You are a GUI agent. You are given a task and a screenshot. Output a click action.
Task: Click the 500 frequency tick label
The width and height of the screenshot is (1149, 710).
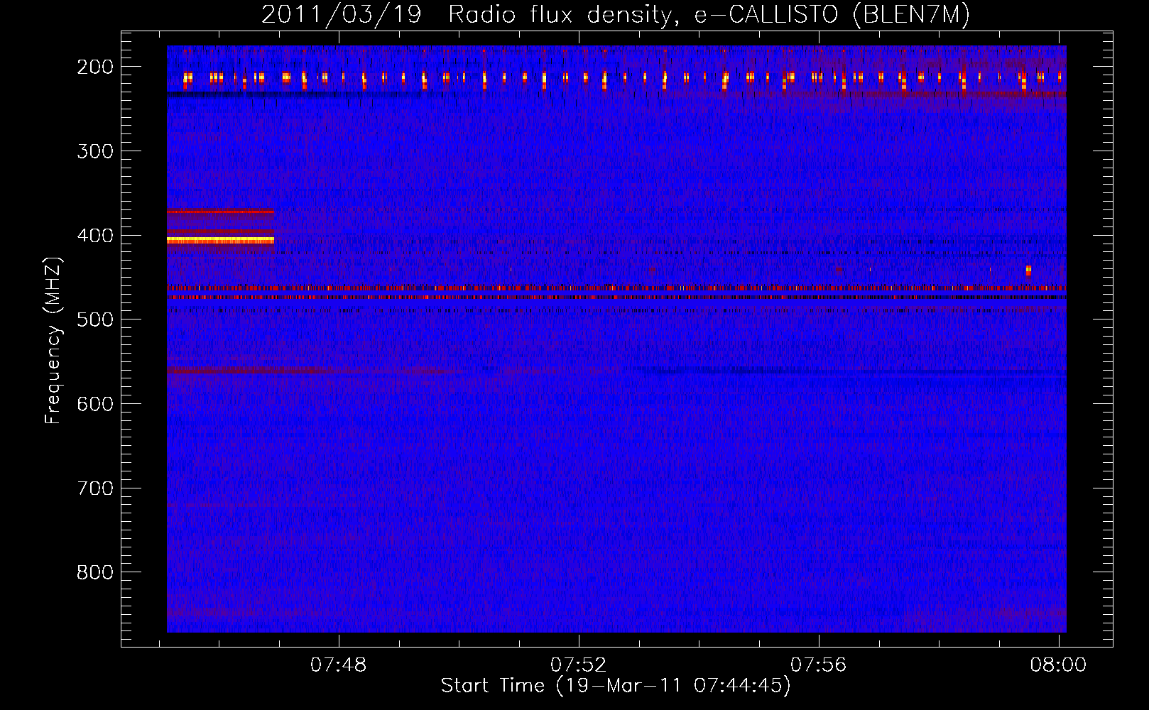[95, 319]
